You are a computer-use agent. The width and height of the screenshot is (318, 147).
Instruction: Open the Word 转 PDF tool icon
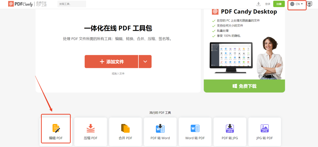point(195,128)
